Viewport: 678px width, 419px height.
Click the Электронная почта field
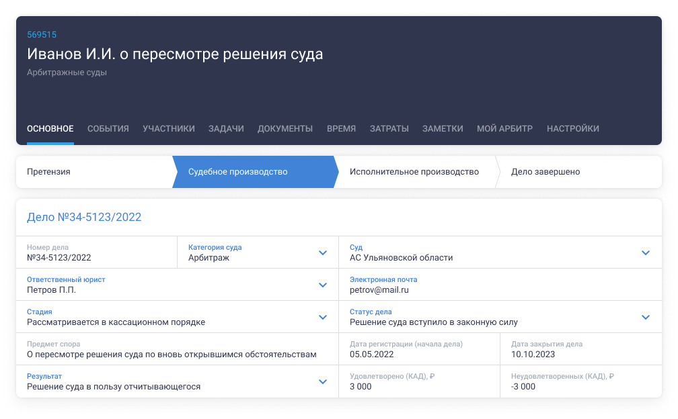pos(500,285)
